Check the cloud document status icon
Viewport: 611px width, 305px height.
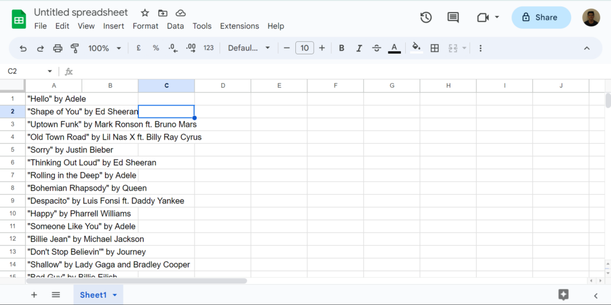[180, 13]
